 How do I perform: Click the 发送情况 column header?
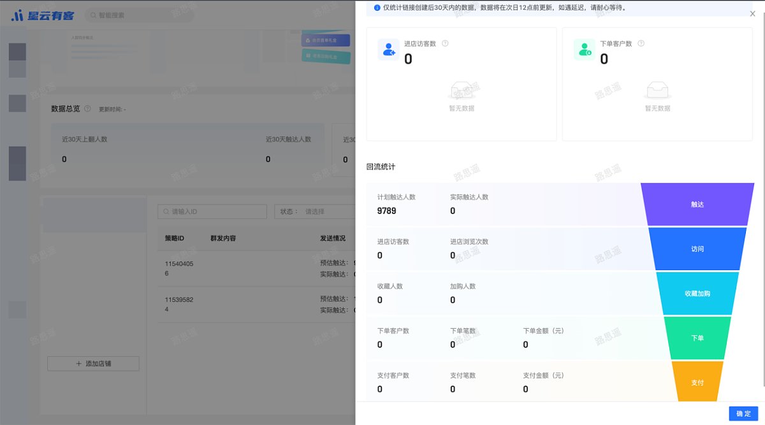click(333, 238)
